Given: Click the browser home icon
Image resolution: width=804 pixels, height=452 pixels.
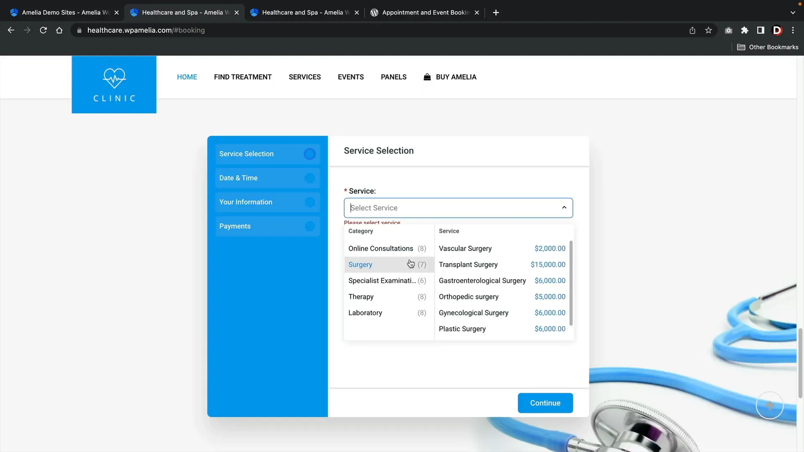Looking at the screenshot, I should (59, 30).
